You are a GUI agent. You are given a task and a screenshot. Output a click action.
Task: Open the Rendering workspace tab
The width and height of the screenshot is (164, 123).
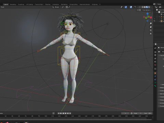64,4
